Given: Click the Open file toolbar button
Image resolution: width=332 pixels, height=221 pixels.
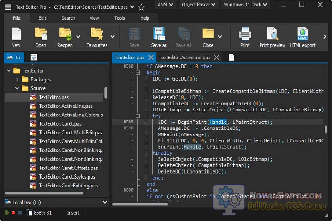Looking at the screenshot, I should [41, 37].
